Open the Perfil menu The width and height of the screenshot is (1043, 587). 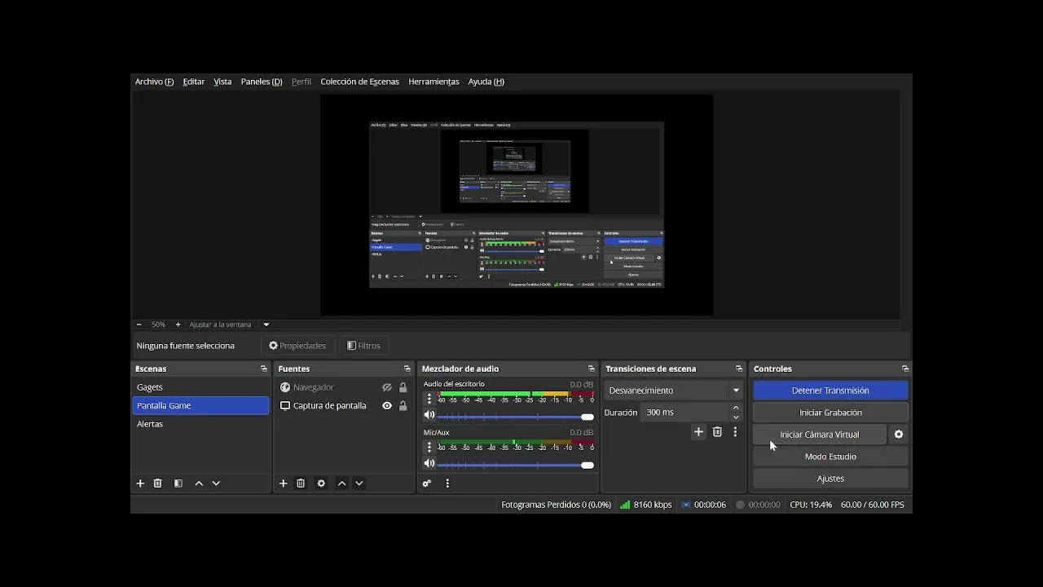tap(301, 82)
